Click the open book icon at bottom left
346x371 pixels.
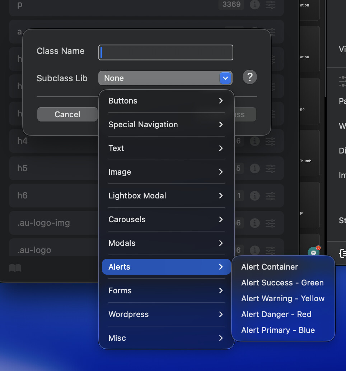tap(15, 268)
